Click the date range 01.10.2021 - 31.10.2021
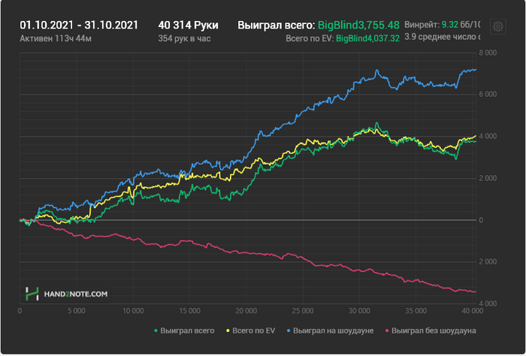This screenshot has height=356, width=526. [79, 25]
